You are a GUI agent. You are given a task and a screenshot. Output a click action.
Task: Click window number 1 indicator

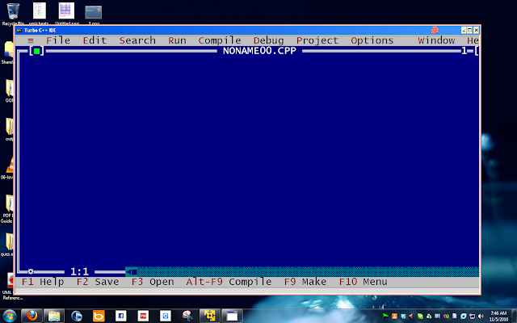(x=464, y=51)
